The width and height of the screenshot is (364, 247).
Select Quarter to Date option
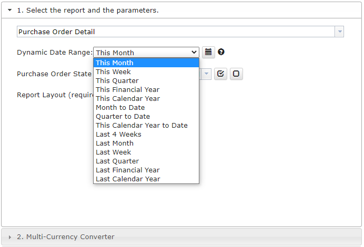click(146, 117)
